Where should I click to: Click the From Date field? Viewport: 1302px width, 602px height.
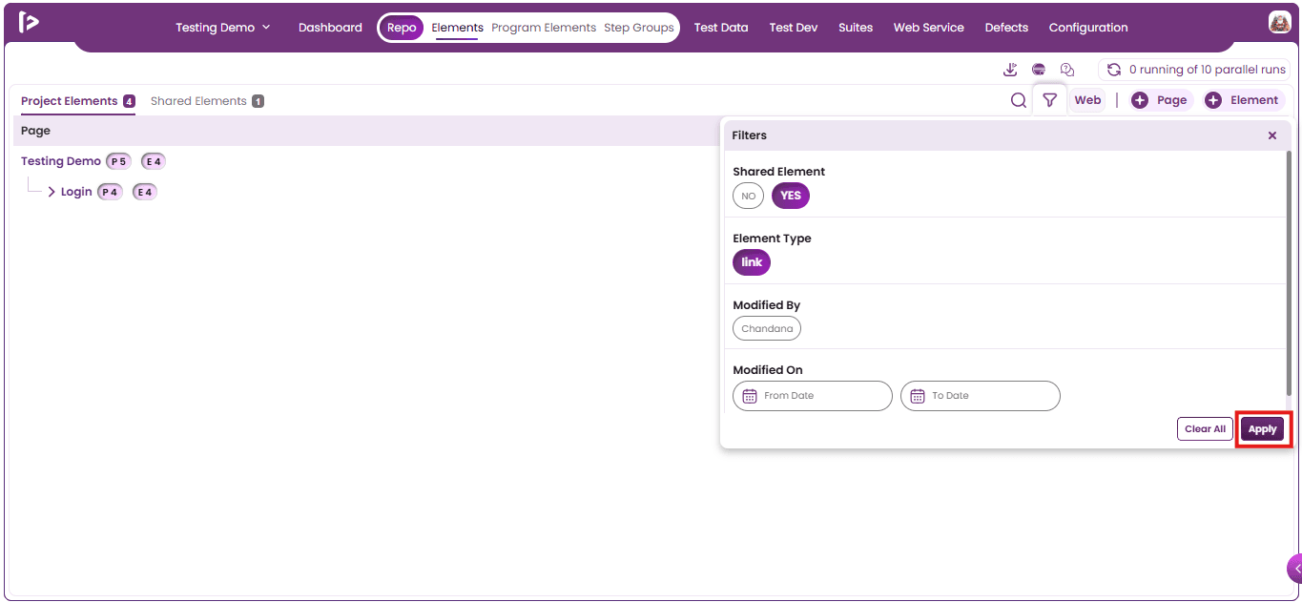tap(813, 396)
